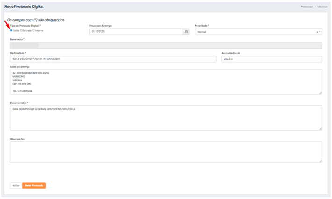Click the orange Gerar Protocolo button
The image size is (332, 199).
[34, 185]
